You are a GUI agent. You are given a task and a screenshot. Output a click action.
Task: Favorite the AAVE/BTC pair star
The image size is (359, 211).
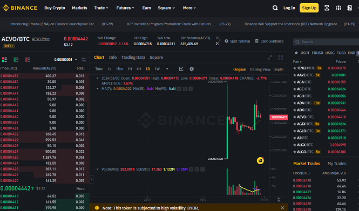(295, 75)
